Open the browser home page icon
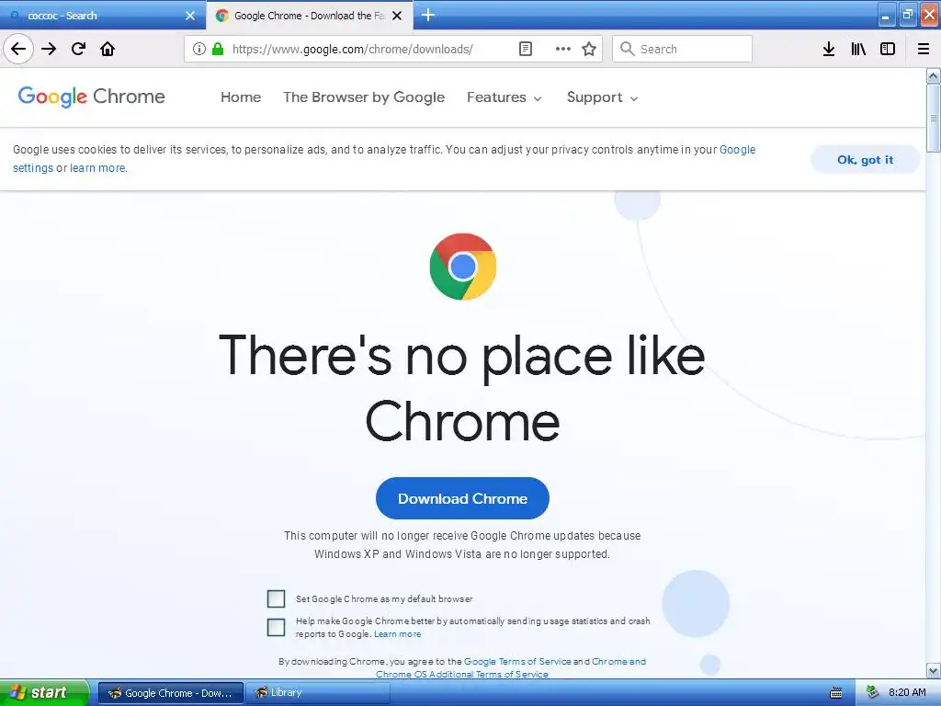941x706 pixels. coord(108,49)
